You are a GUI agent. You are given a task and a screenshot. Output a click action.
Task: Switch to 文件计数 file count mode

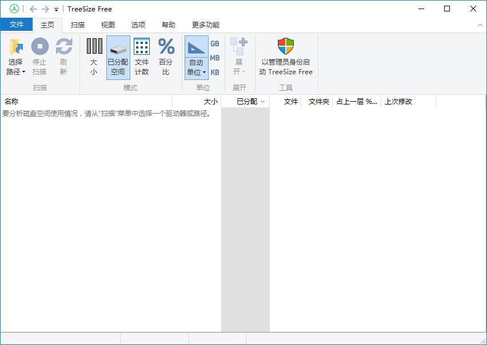tap(142, 57)
